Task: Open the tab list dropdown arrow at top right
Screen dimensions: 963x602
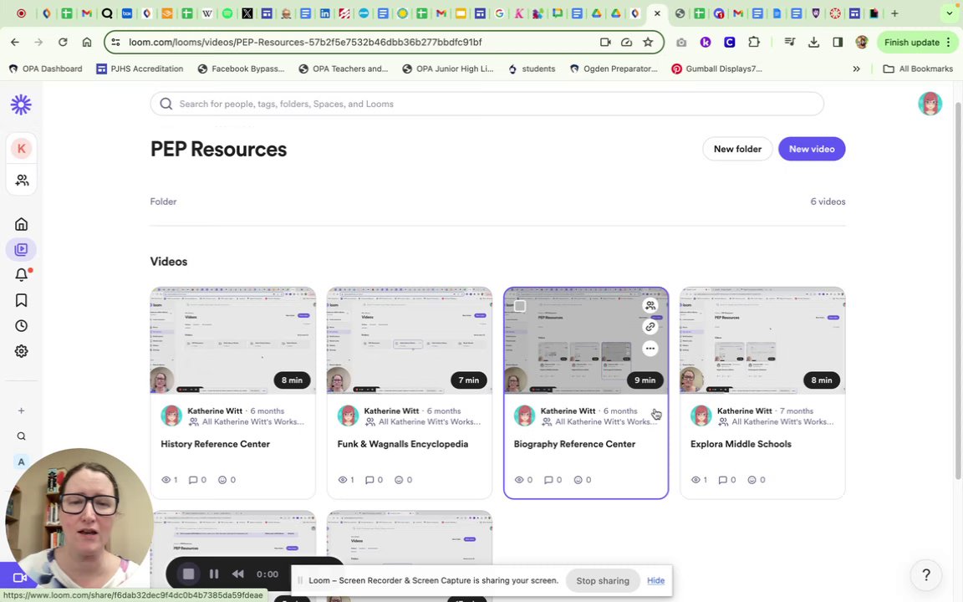Action: (949, 13)
